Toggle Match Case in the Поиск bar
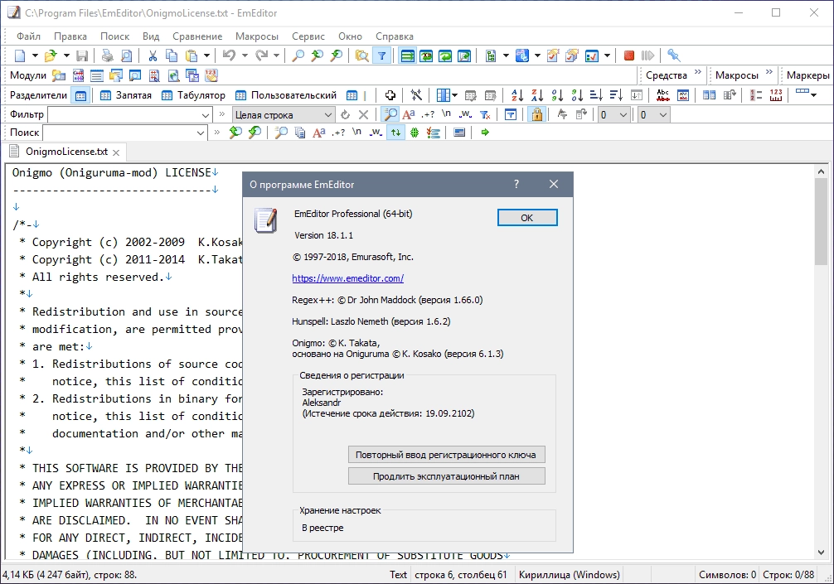 [318, 133]
